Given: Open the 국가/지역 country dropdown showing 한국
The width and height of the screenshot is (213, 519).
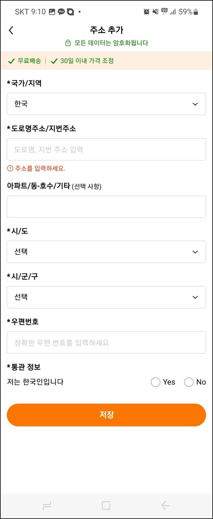Looking at the screenshot, I should (106, 104).
